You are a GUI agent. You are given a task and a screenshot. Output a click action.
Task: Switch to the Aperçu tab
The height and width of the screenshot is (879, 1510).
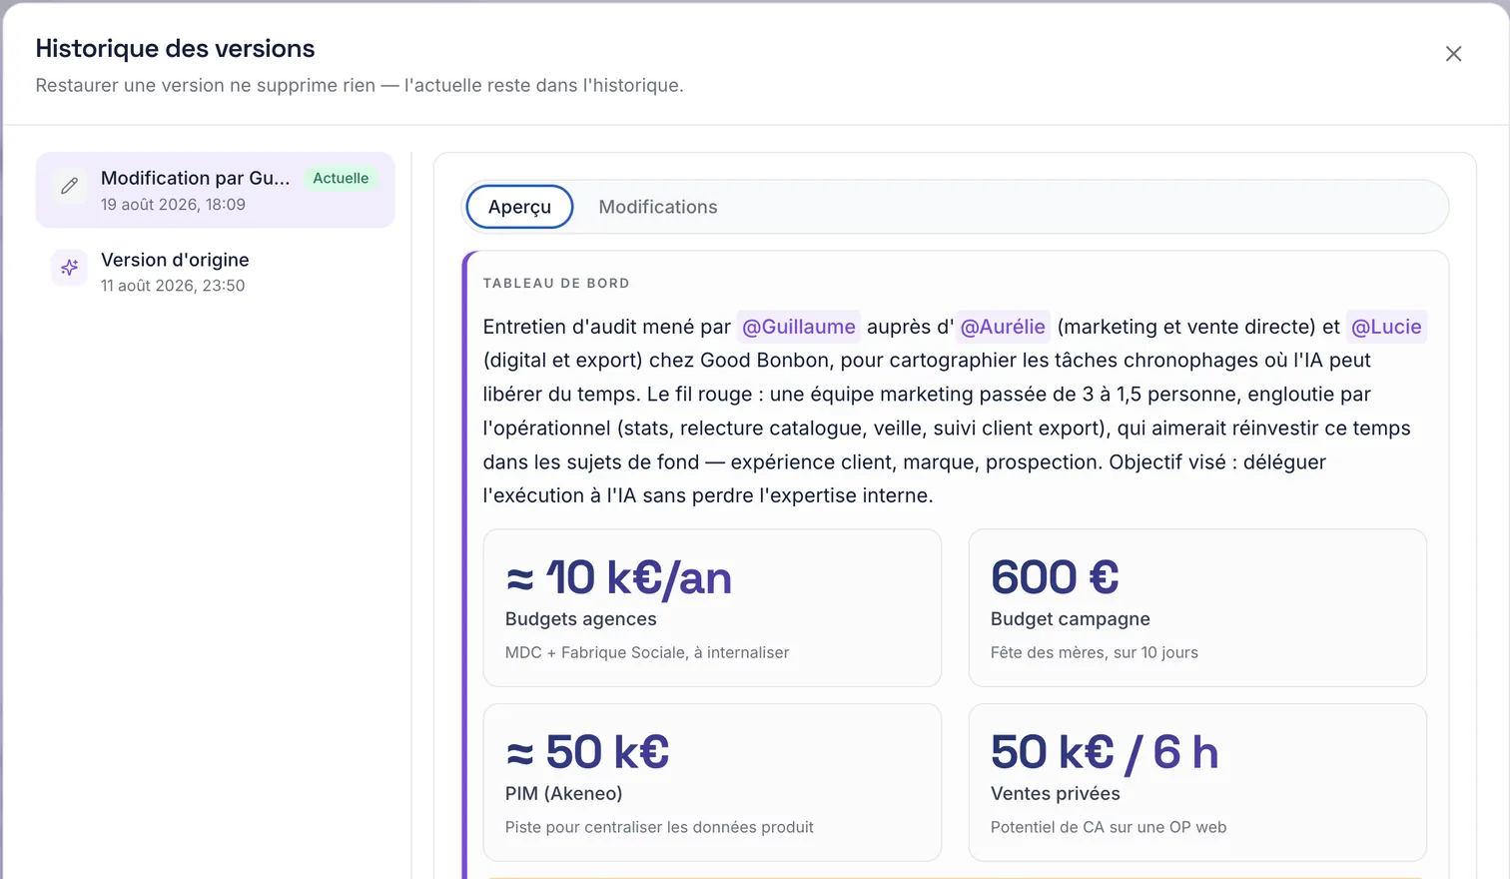coord(519,207)
